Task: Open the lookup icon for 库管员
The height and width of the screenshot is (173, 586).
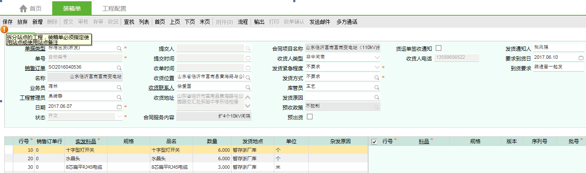Action: pos(377,87)
